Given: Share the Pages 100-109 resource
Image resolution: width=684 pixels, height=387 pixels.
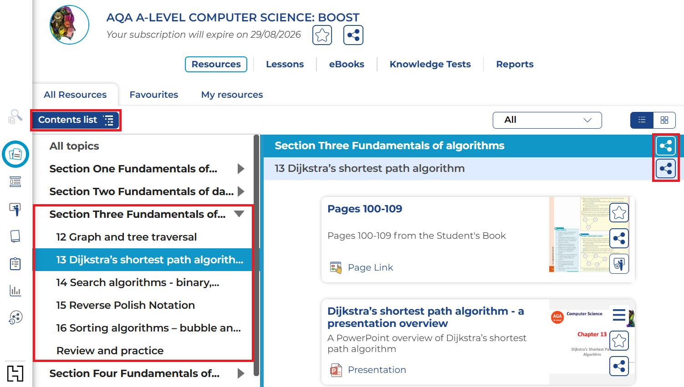Looking at the screenshot, I should click(x=619, y=238).
